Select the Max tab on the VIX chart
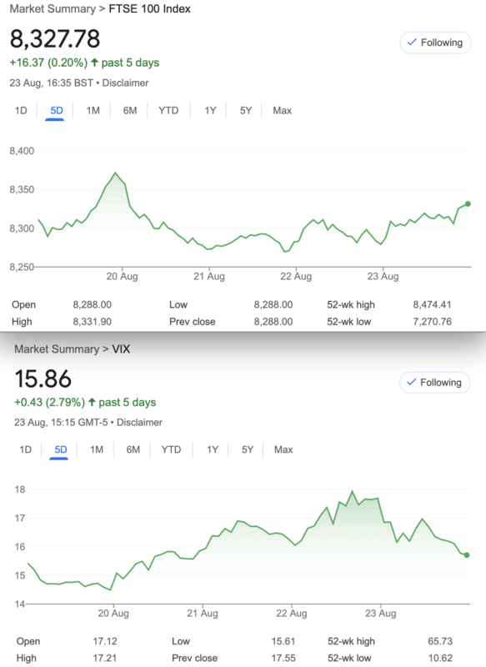The image size is (486, 667). tap(283, 449)
